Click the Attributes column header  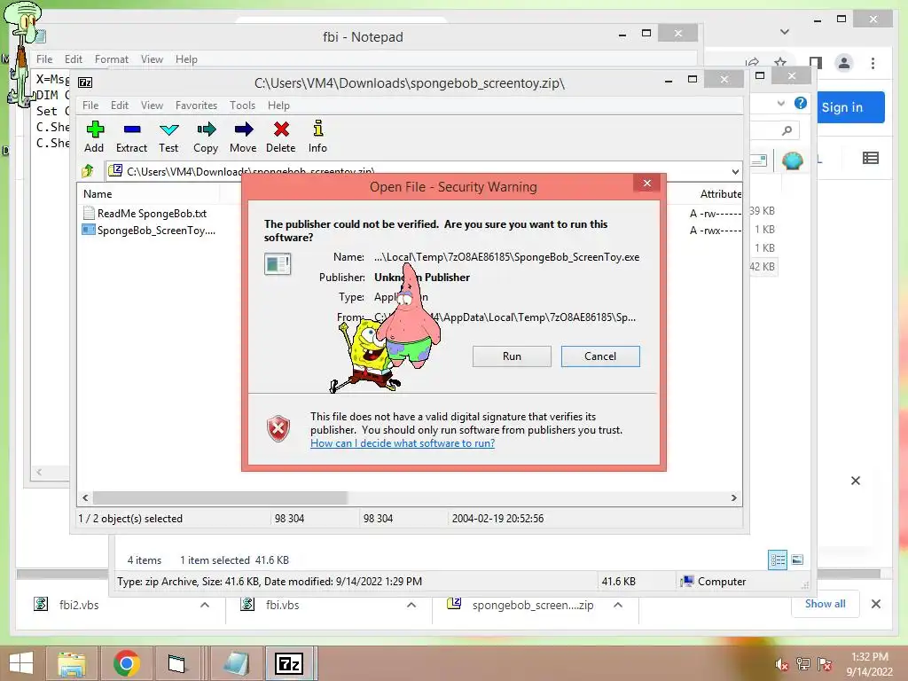point(720,194)
